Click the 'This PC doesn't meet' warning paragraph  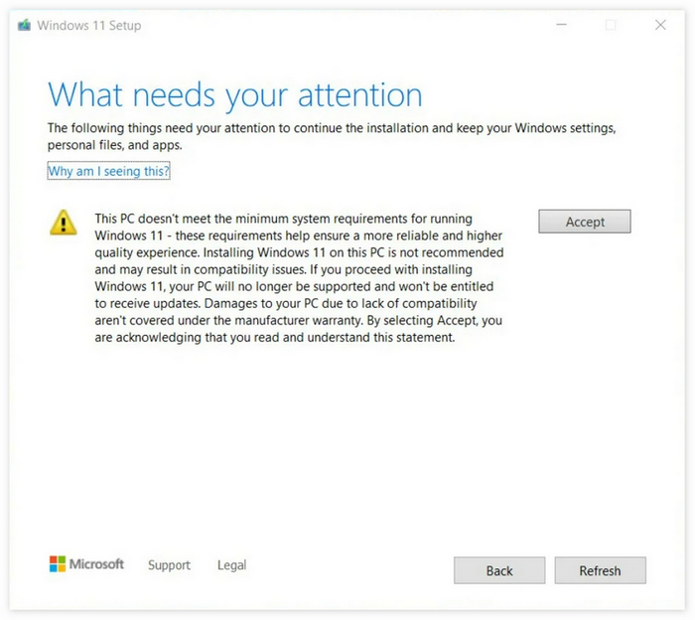click(x=299, y=278)
